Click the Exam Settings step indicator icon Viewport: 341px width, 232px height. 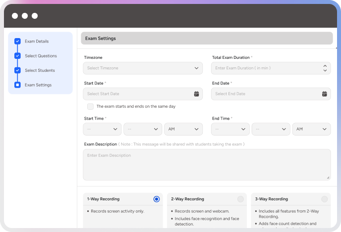point(17,85)
